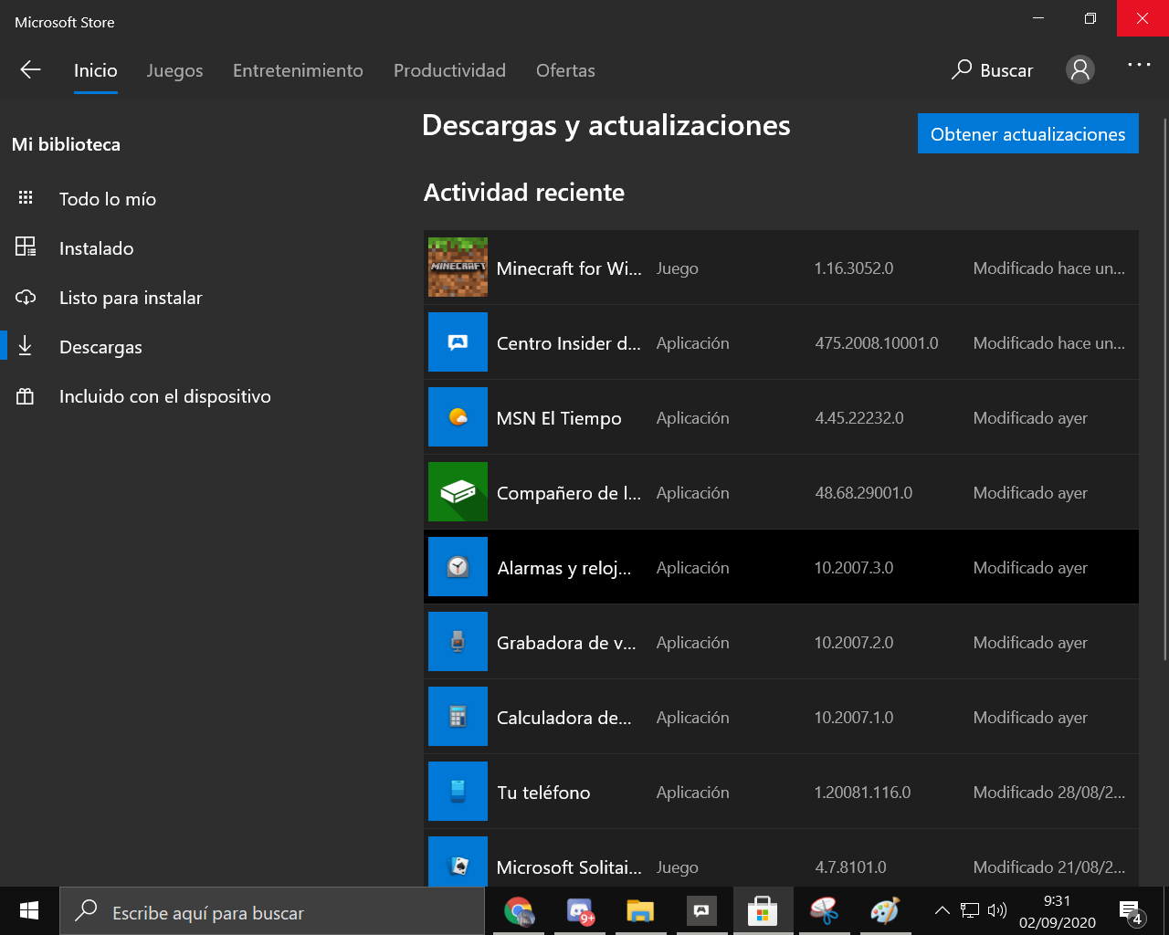Click the MSN El Tiempo weather icon

[458, 417]
